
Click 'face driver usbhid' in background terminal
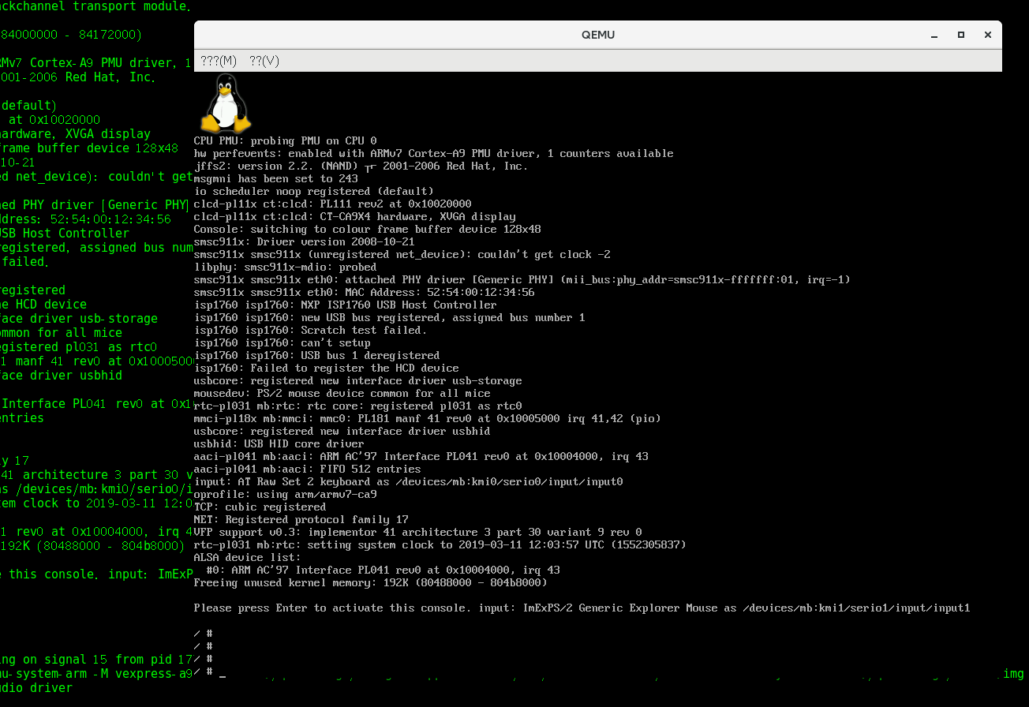[x=61, y=376]
